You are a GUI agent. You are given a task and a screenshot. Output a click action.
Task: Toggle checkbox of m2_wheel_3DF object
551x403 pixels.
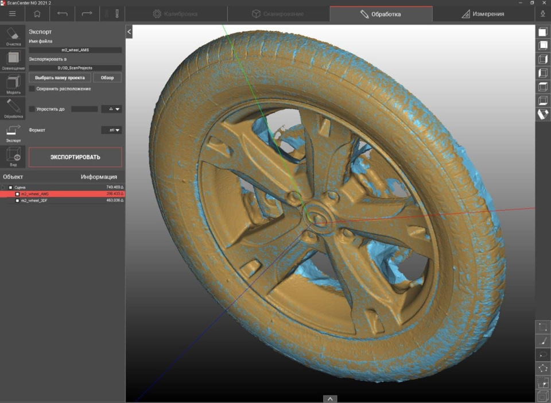(x=17, y=200)
